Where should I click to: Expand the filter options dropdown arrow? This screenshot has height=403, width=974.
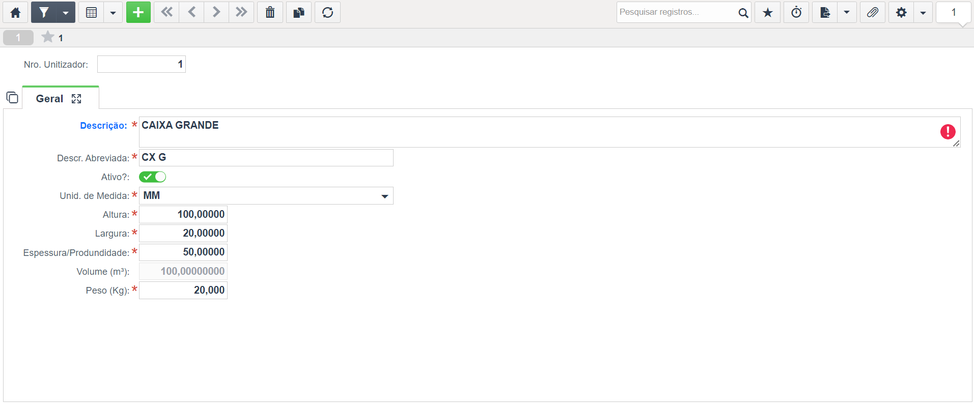point(66,12)
